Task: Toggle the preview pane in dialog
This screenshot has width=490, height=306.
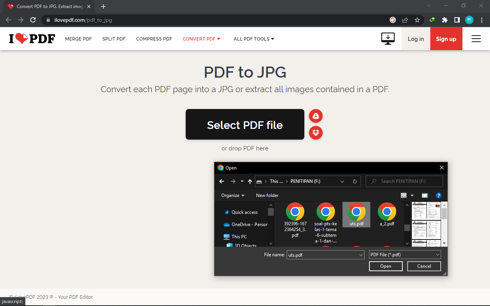Action: (425, 195)
